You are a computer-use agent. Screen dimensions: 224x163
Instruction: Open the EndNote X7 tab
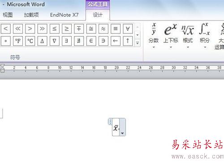click(64, 15)
